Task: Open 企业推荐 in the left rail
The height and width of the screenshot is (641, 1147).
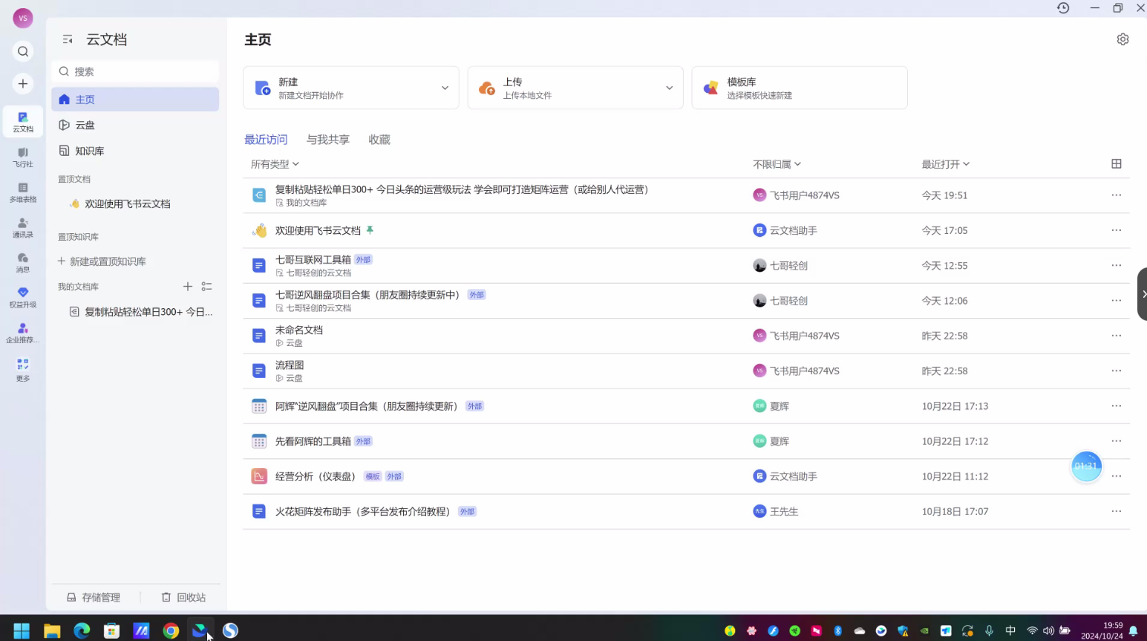Action: point(23,333)
